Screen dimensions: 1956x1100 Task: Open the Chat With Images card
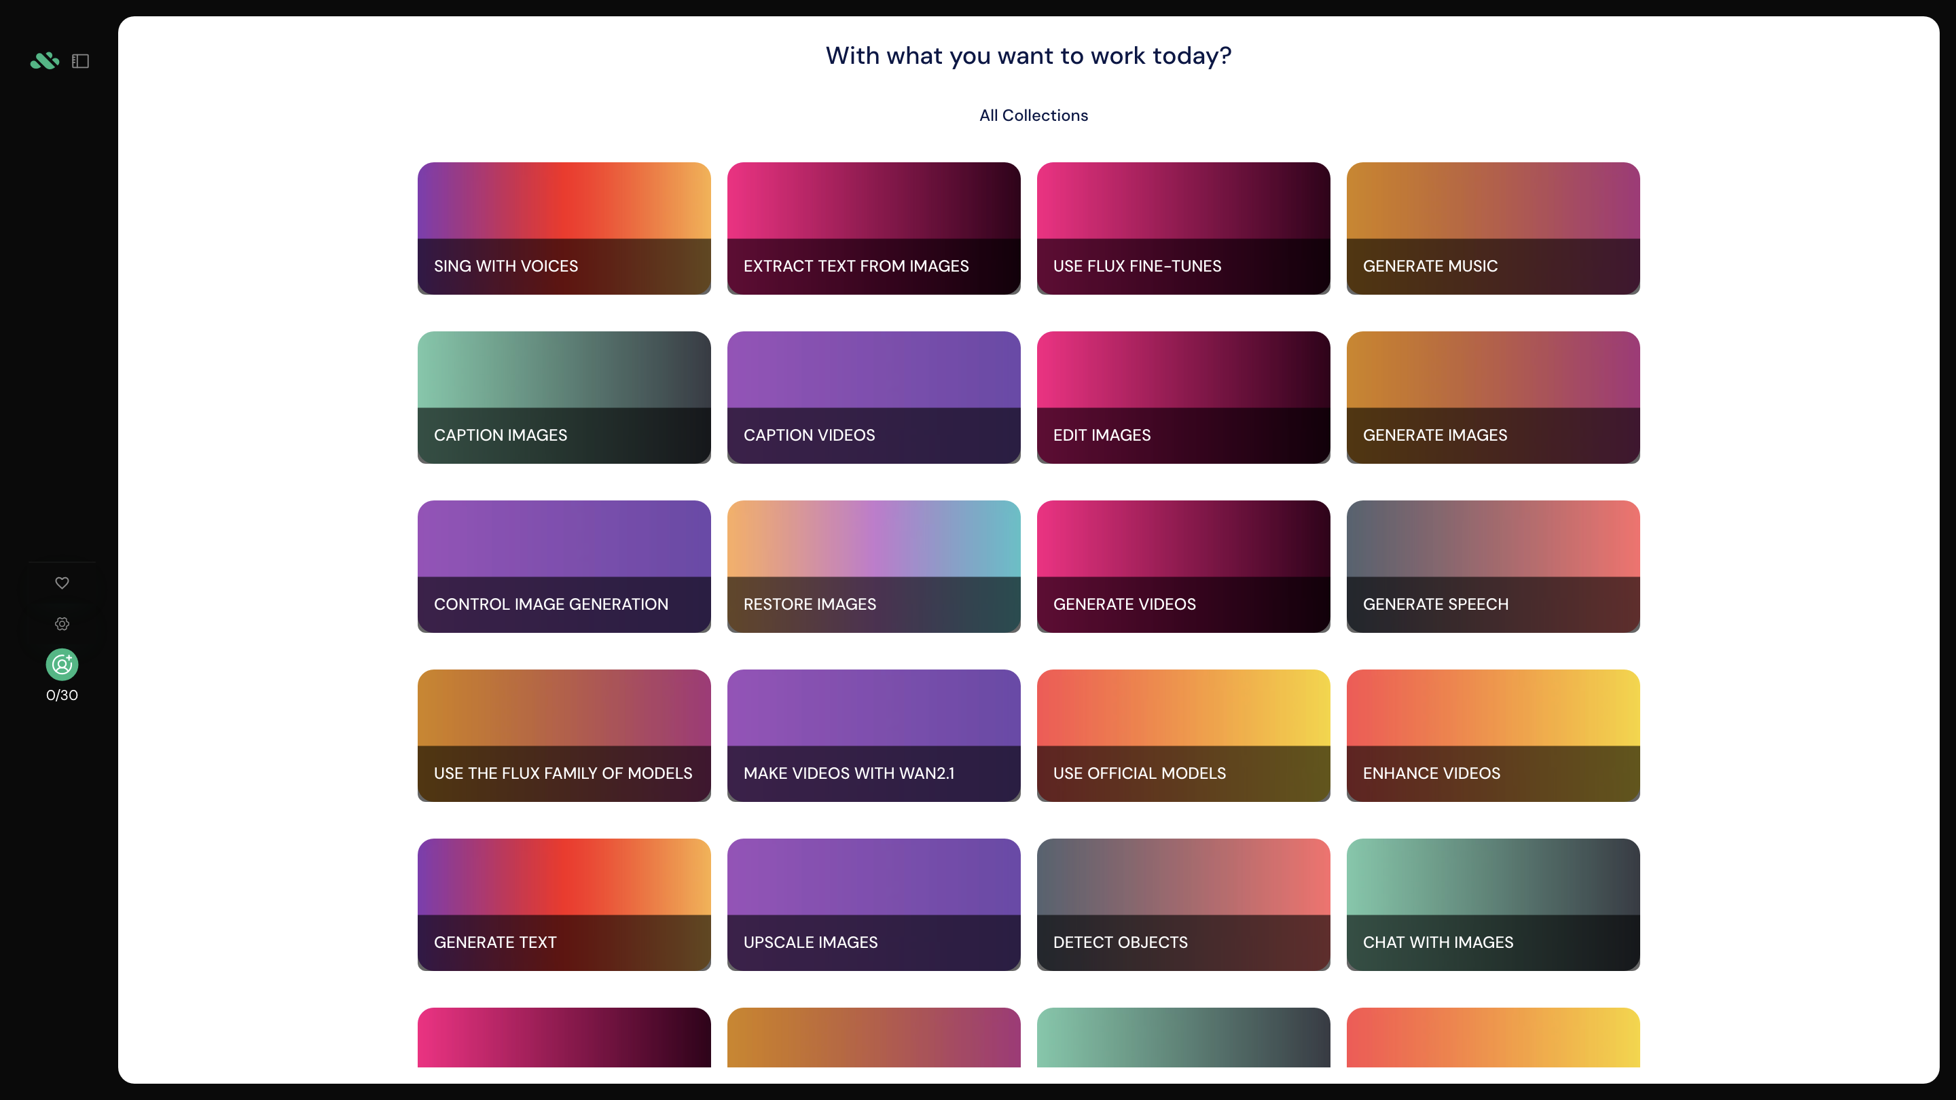(x=1493, y=904)
